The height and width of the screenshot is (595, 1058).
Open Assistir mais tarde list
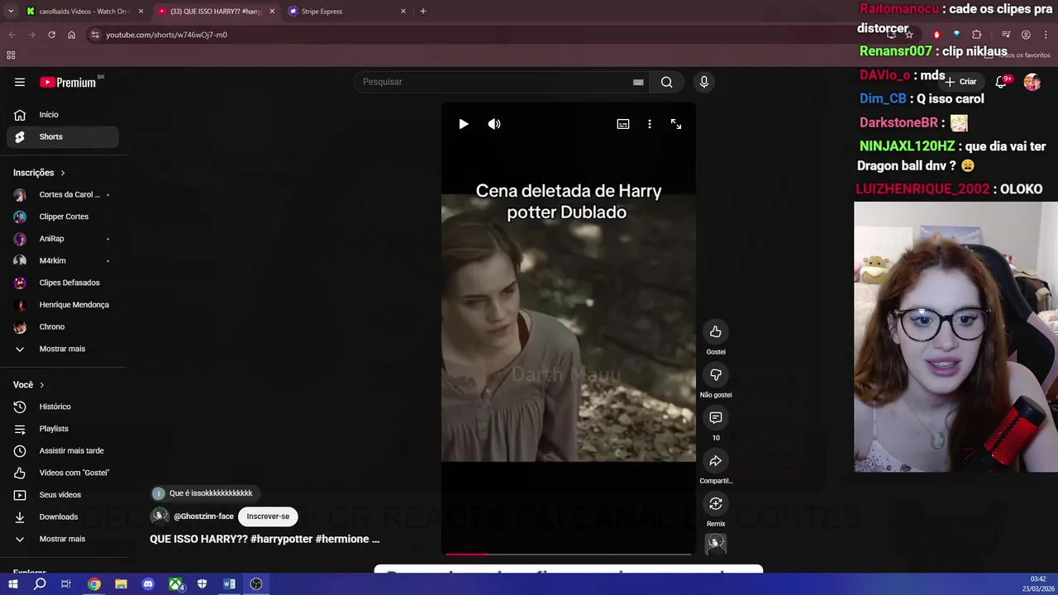tap(63, 450)
